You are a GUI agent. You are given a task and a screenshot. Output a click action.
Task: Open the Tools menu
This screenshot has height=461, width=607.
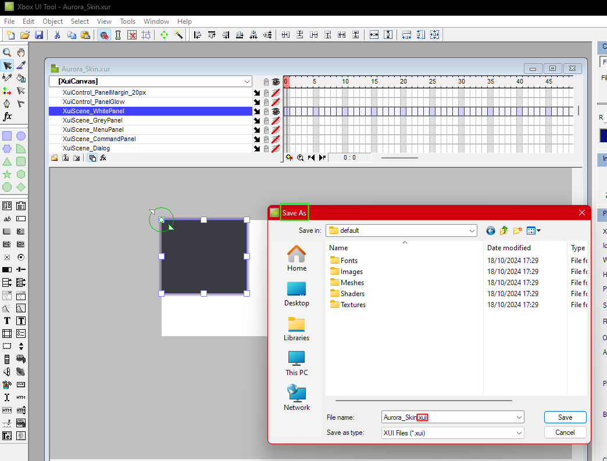[127, 21]
